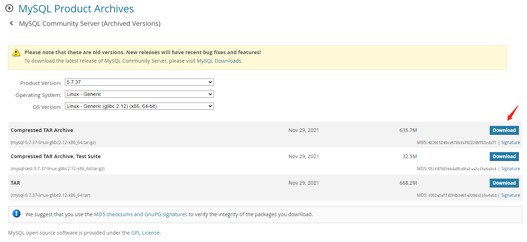Click the blue info icon beside the checksum suggestion
The width and height of the screenshot is (527, 242).
click(x=17, y=214)
